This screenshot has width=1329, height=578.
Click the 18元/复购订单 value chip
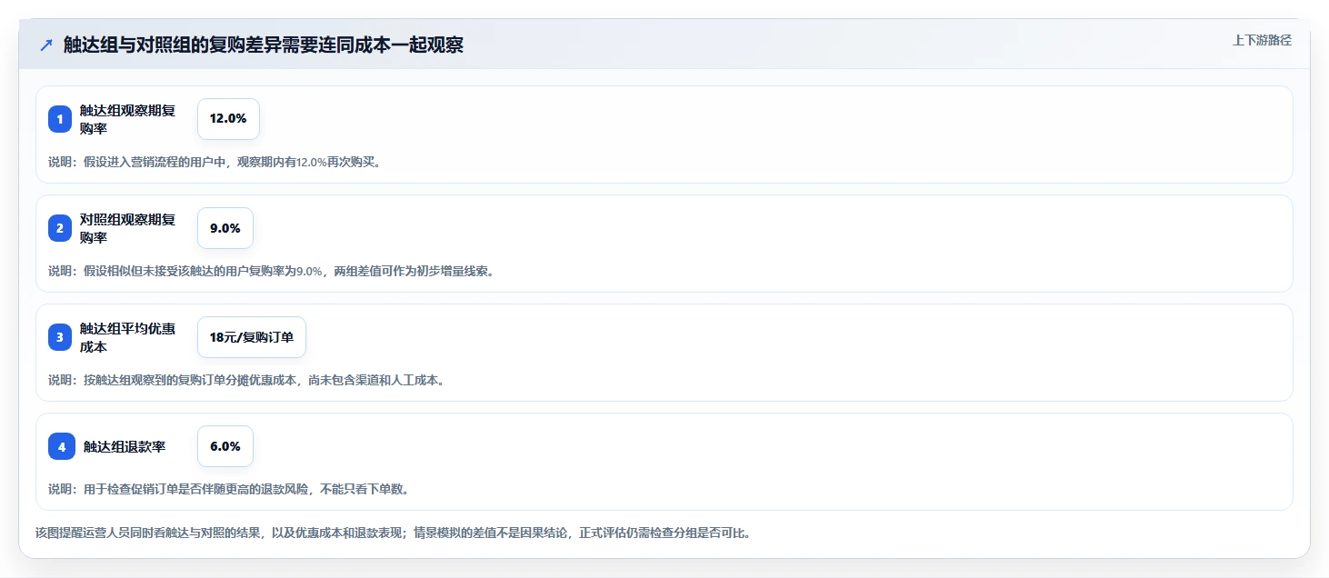252,337
